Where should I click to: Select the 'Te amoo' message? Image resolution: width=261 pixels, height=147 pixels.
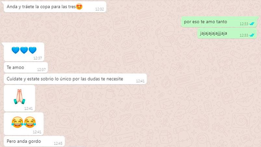[x=26, y=67]
